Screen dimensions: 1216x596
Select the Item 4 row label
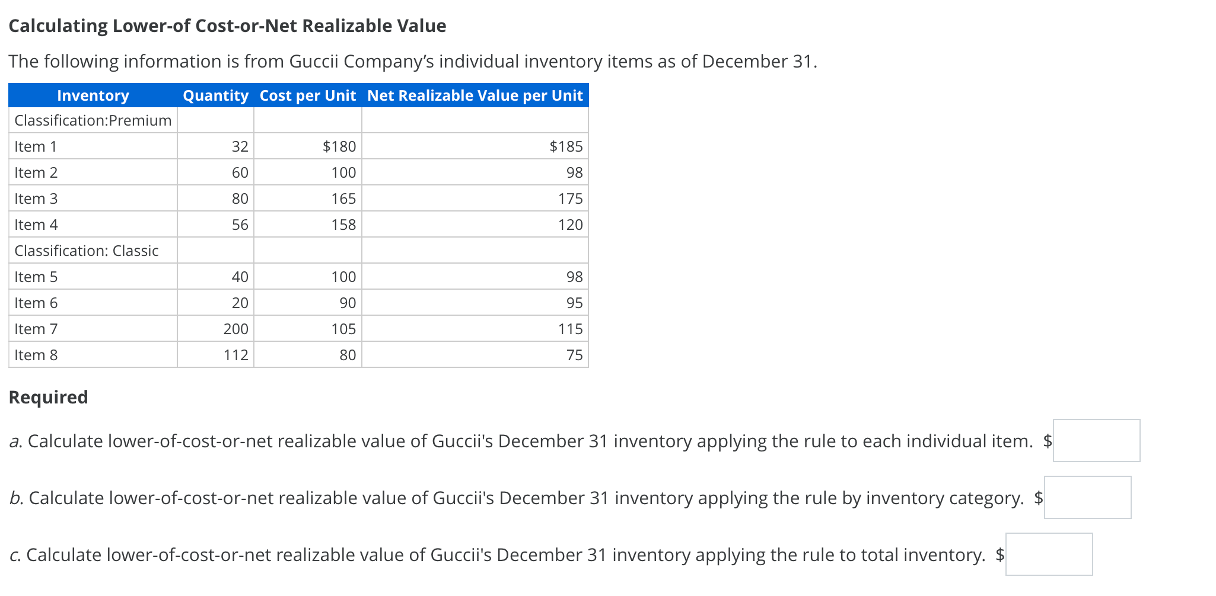coord(36,225)
